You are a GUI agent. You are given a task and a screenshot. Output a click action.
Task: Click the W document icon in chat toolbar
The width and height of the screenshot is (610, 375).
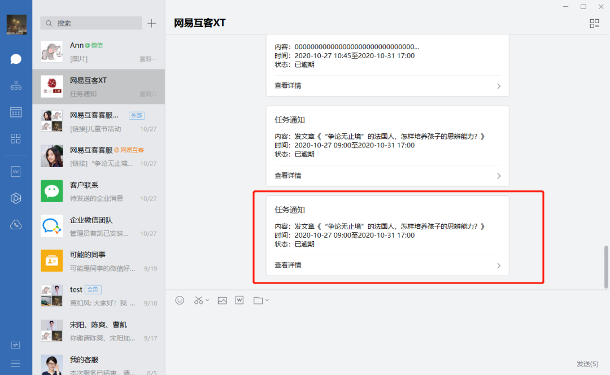tap(239, 300)
